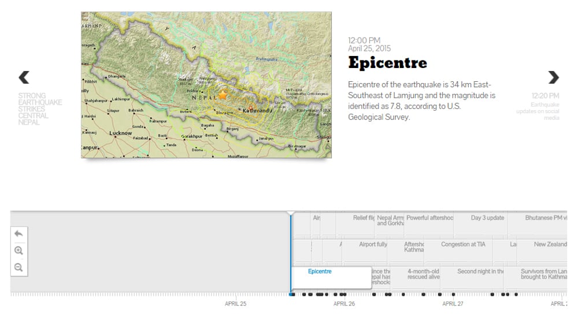Advance to next slide with right arrow
The height and width of the screenshot is (316, 578).
554,77
